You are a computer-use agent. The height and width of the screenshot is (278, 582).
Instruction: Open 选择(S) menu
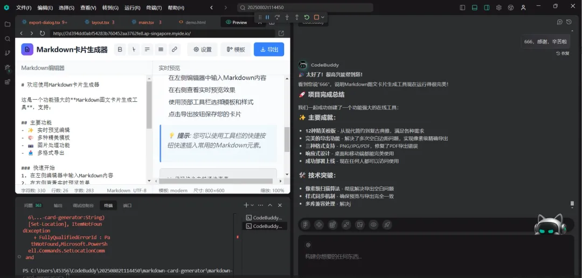click(66, 8)
